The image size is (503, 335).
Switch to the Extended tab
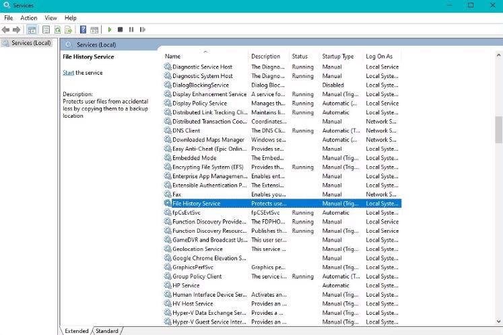pos(76,331)
